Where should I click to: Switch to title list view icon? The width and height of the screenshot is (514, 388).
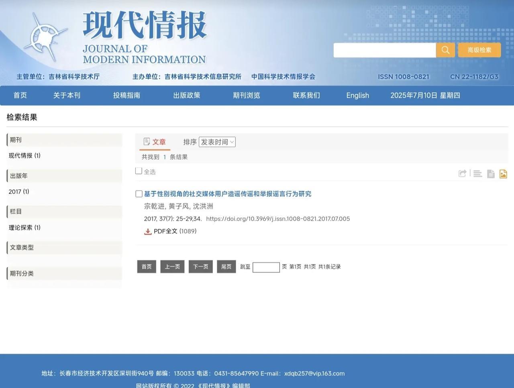pos(477,173)
